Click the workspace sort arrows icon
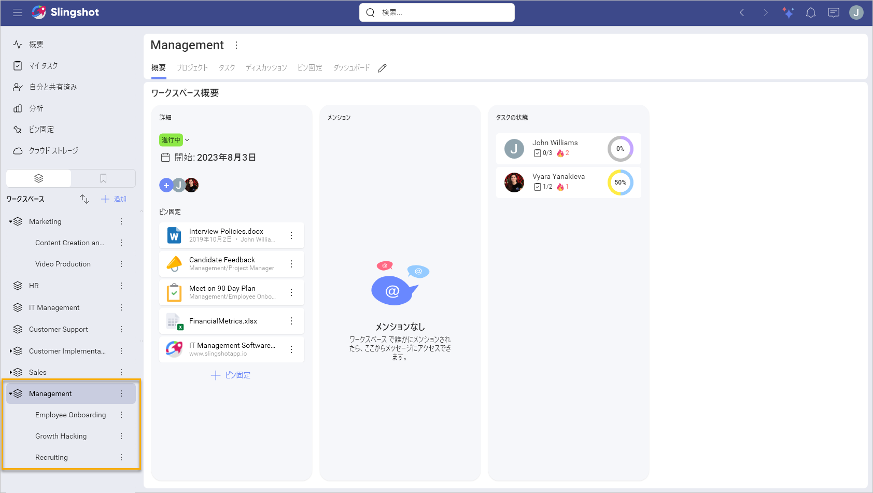The width and height of the screenshot is (873, 493). [85, 199]
